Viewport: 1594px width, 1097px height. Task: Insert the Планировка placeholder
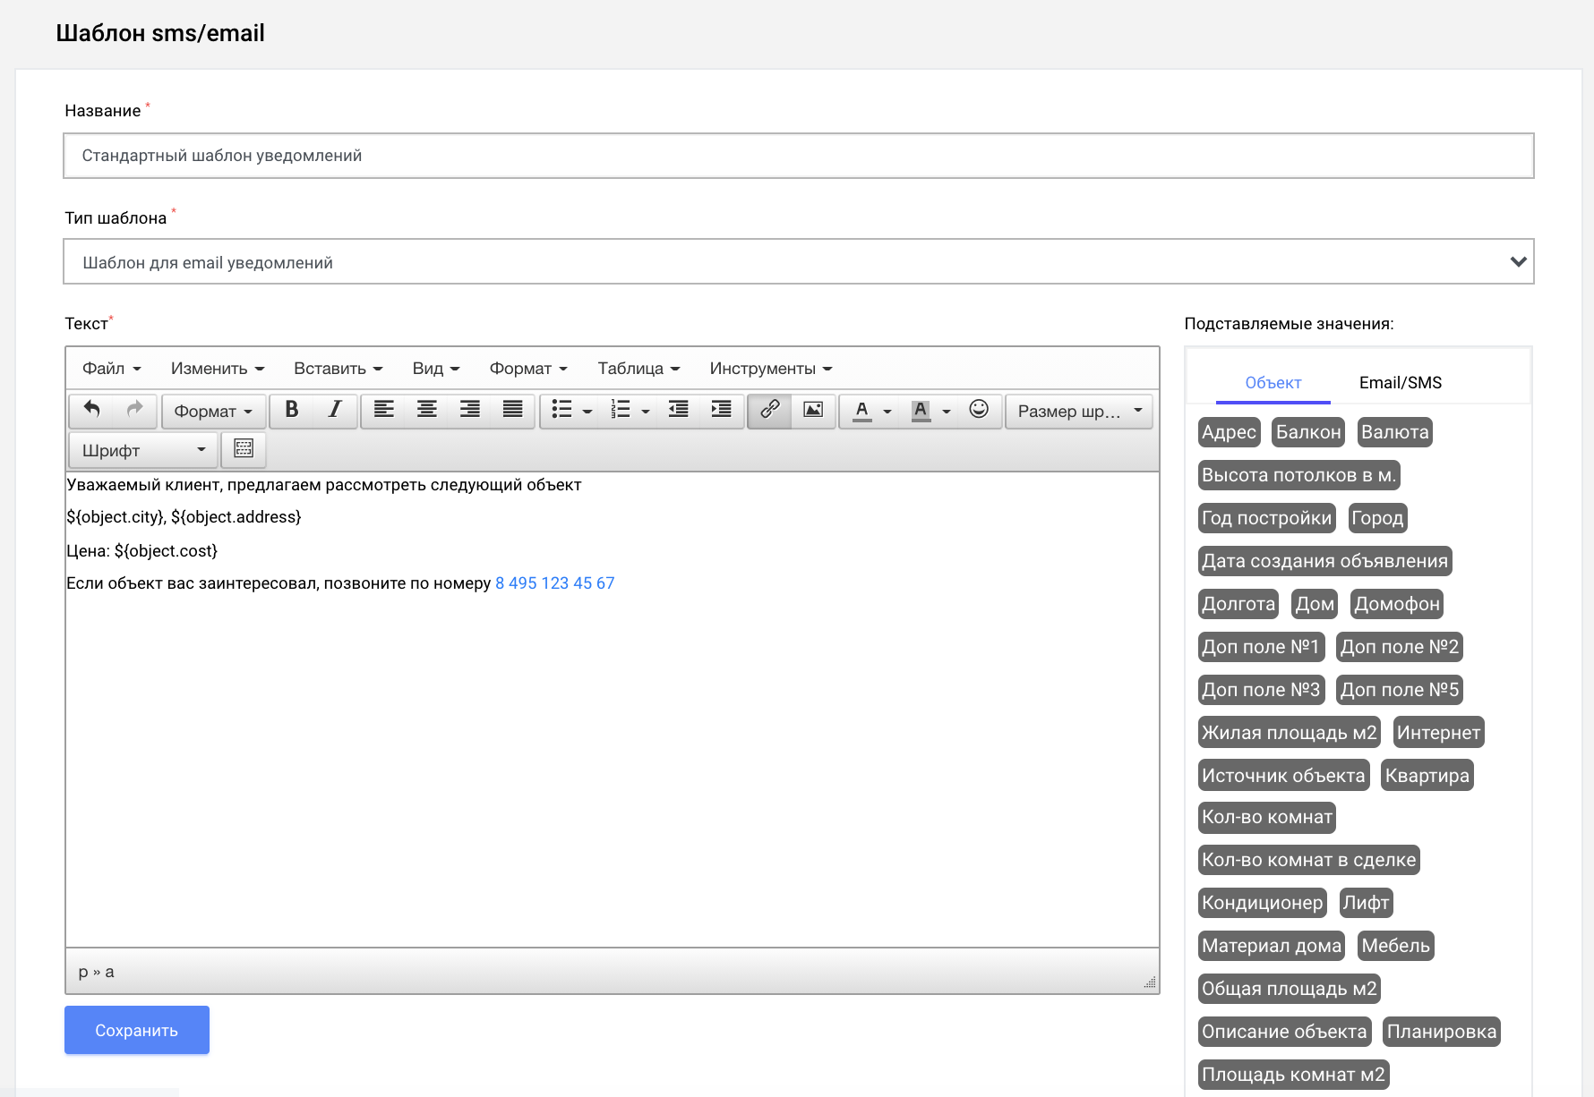[x=1442, y=1032]
